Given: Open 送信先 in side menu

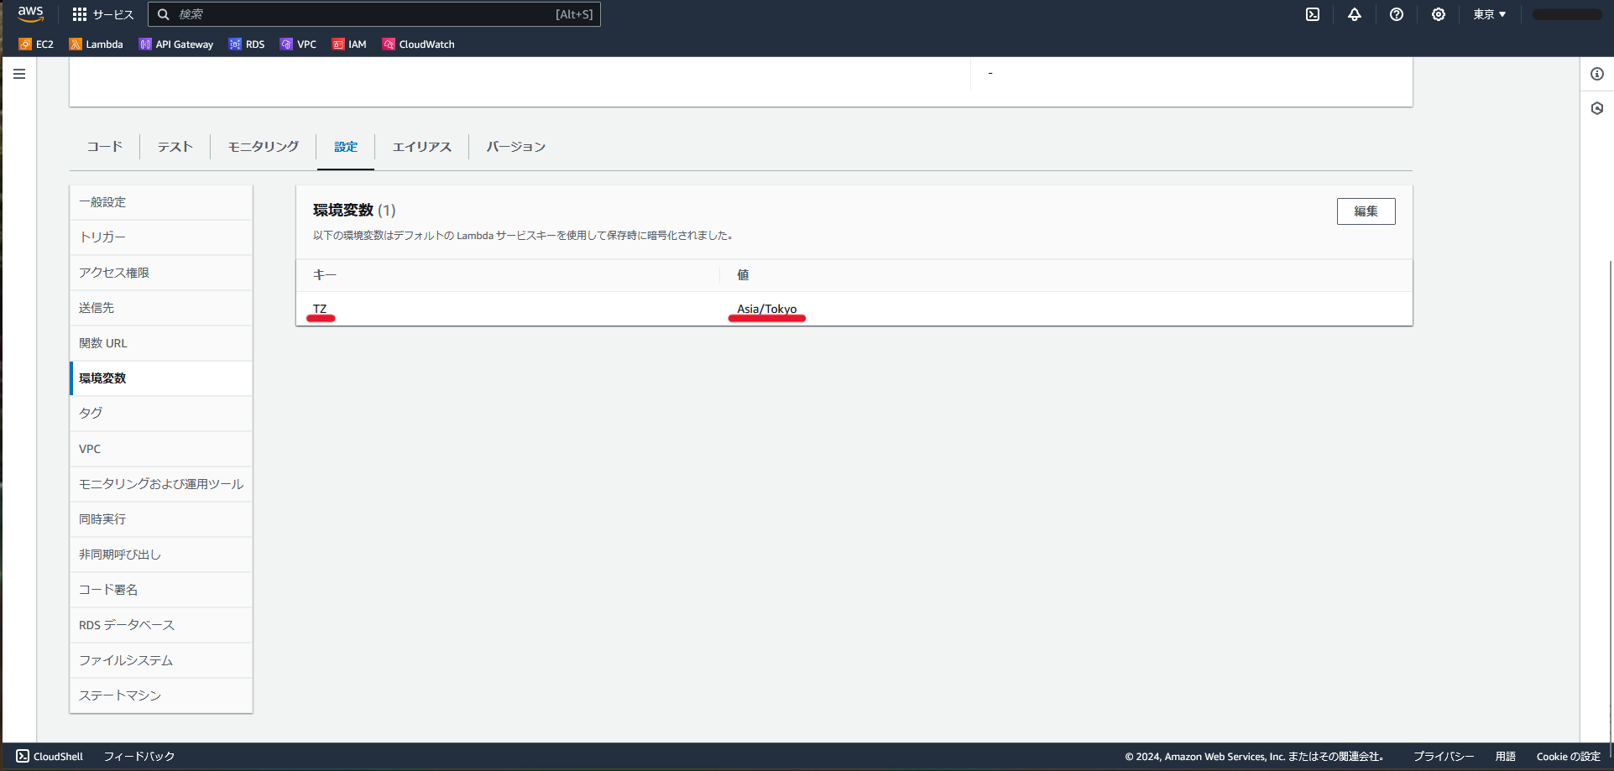Looking at the screenshot, I should [161, 308].
